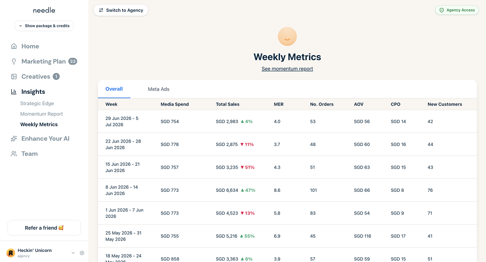Click the Enhance Your AI sparkle icon
The width and height of the screenshot is (486, 262).
(14, 139)
